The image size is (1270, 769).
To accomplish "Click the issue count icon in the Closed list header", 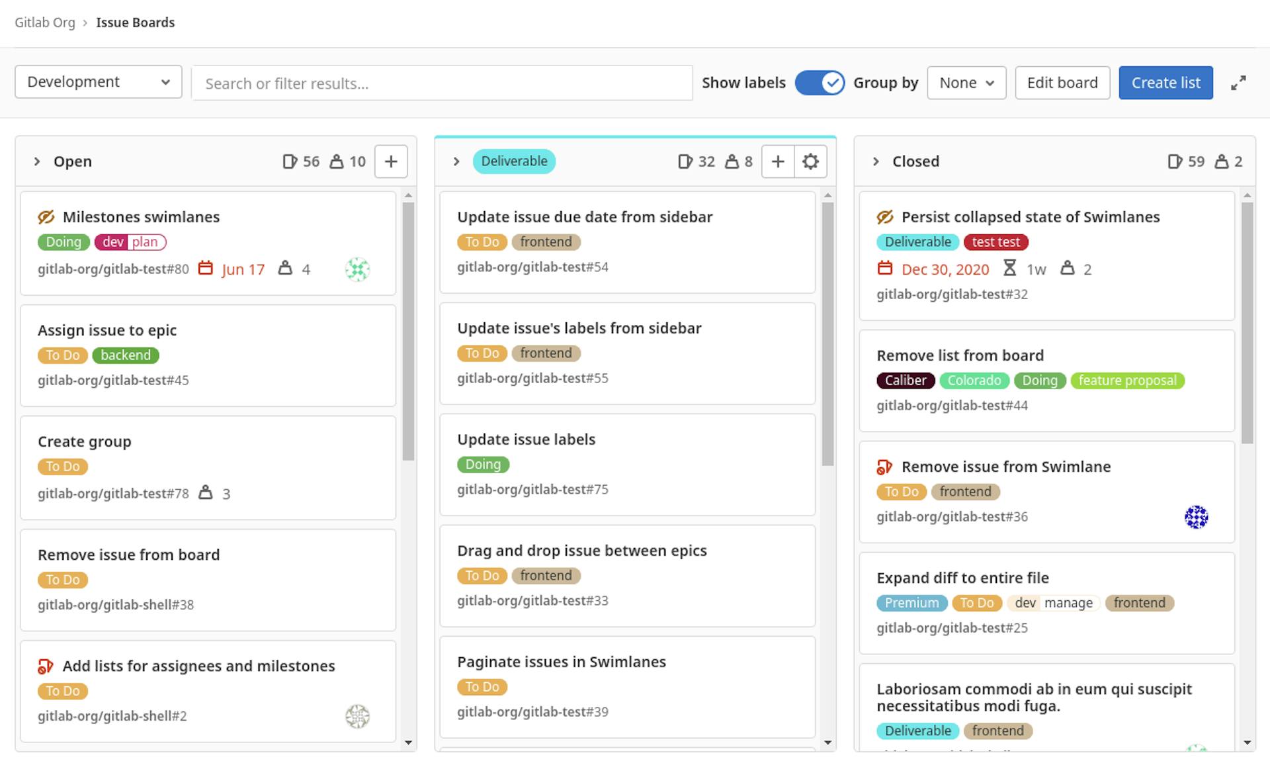I will coord(1175,161).
